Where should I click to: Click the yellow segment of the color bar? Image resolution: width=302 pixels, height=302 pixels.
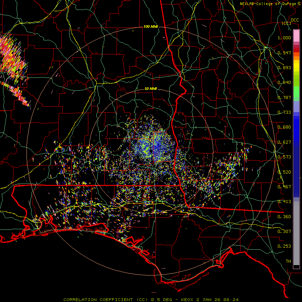pyautogui.click(x=296, y=66)
